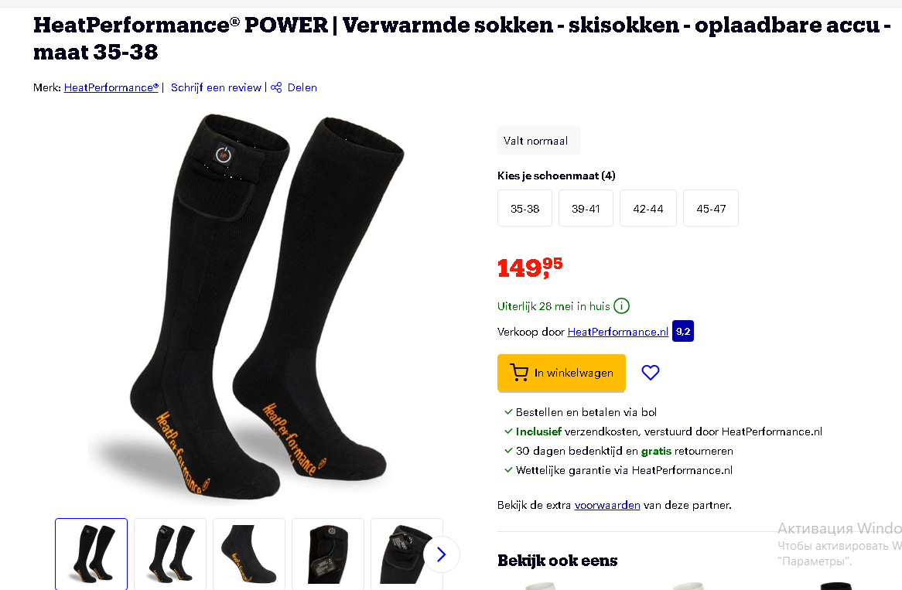Visit seller HeatPerformance.nl link
The width and height of the screenshot is (902, 590).
[618, 332]
